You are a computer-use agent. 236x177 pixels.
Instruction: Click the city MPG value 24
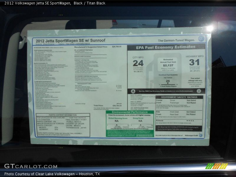tap(138, 63)
